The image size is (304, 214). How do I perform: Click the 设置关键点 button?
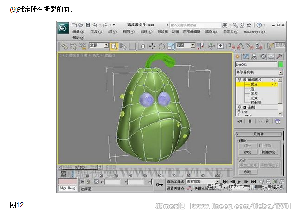click(x=175, y=188)
